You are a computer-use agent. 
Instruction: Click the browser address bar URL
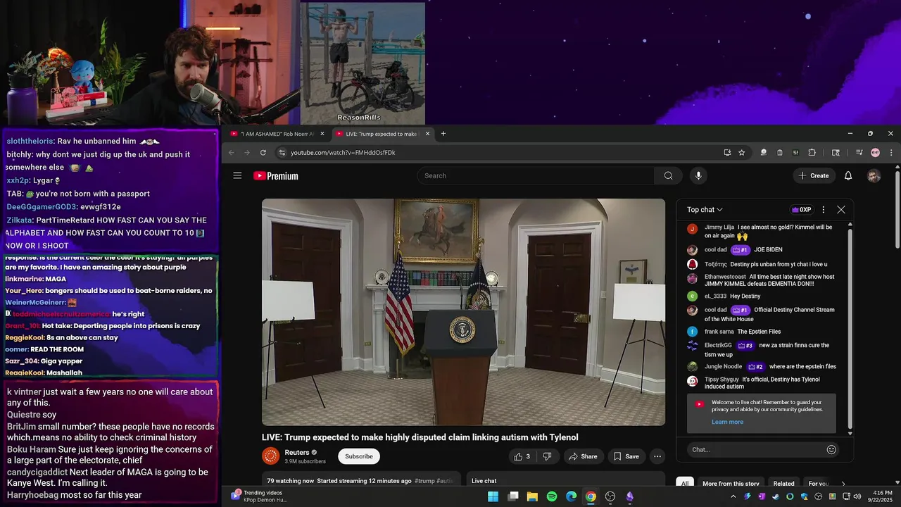point(343,153)
